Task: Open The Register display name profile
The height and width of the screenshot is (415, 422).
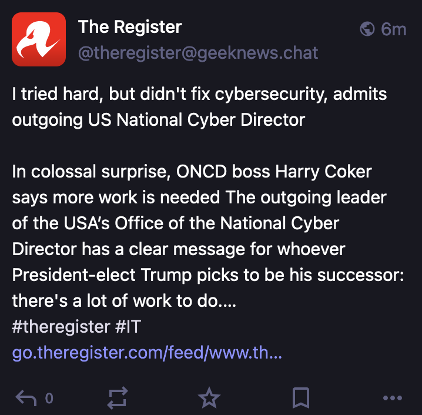Action: [x=130, y=26]
